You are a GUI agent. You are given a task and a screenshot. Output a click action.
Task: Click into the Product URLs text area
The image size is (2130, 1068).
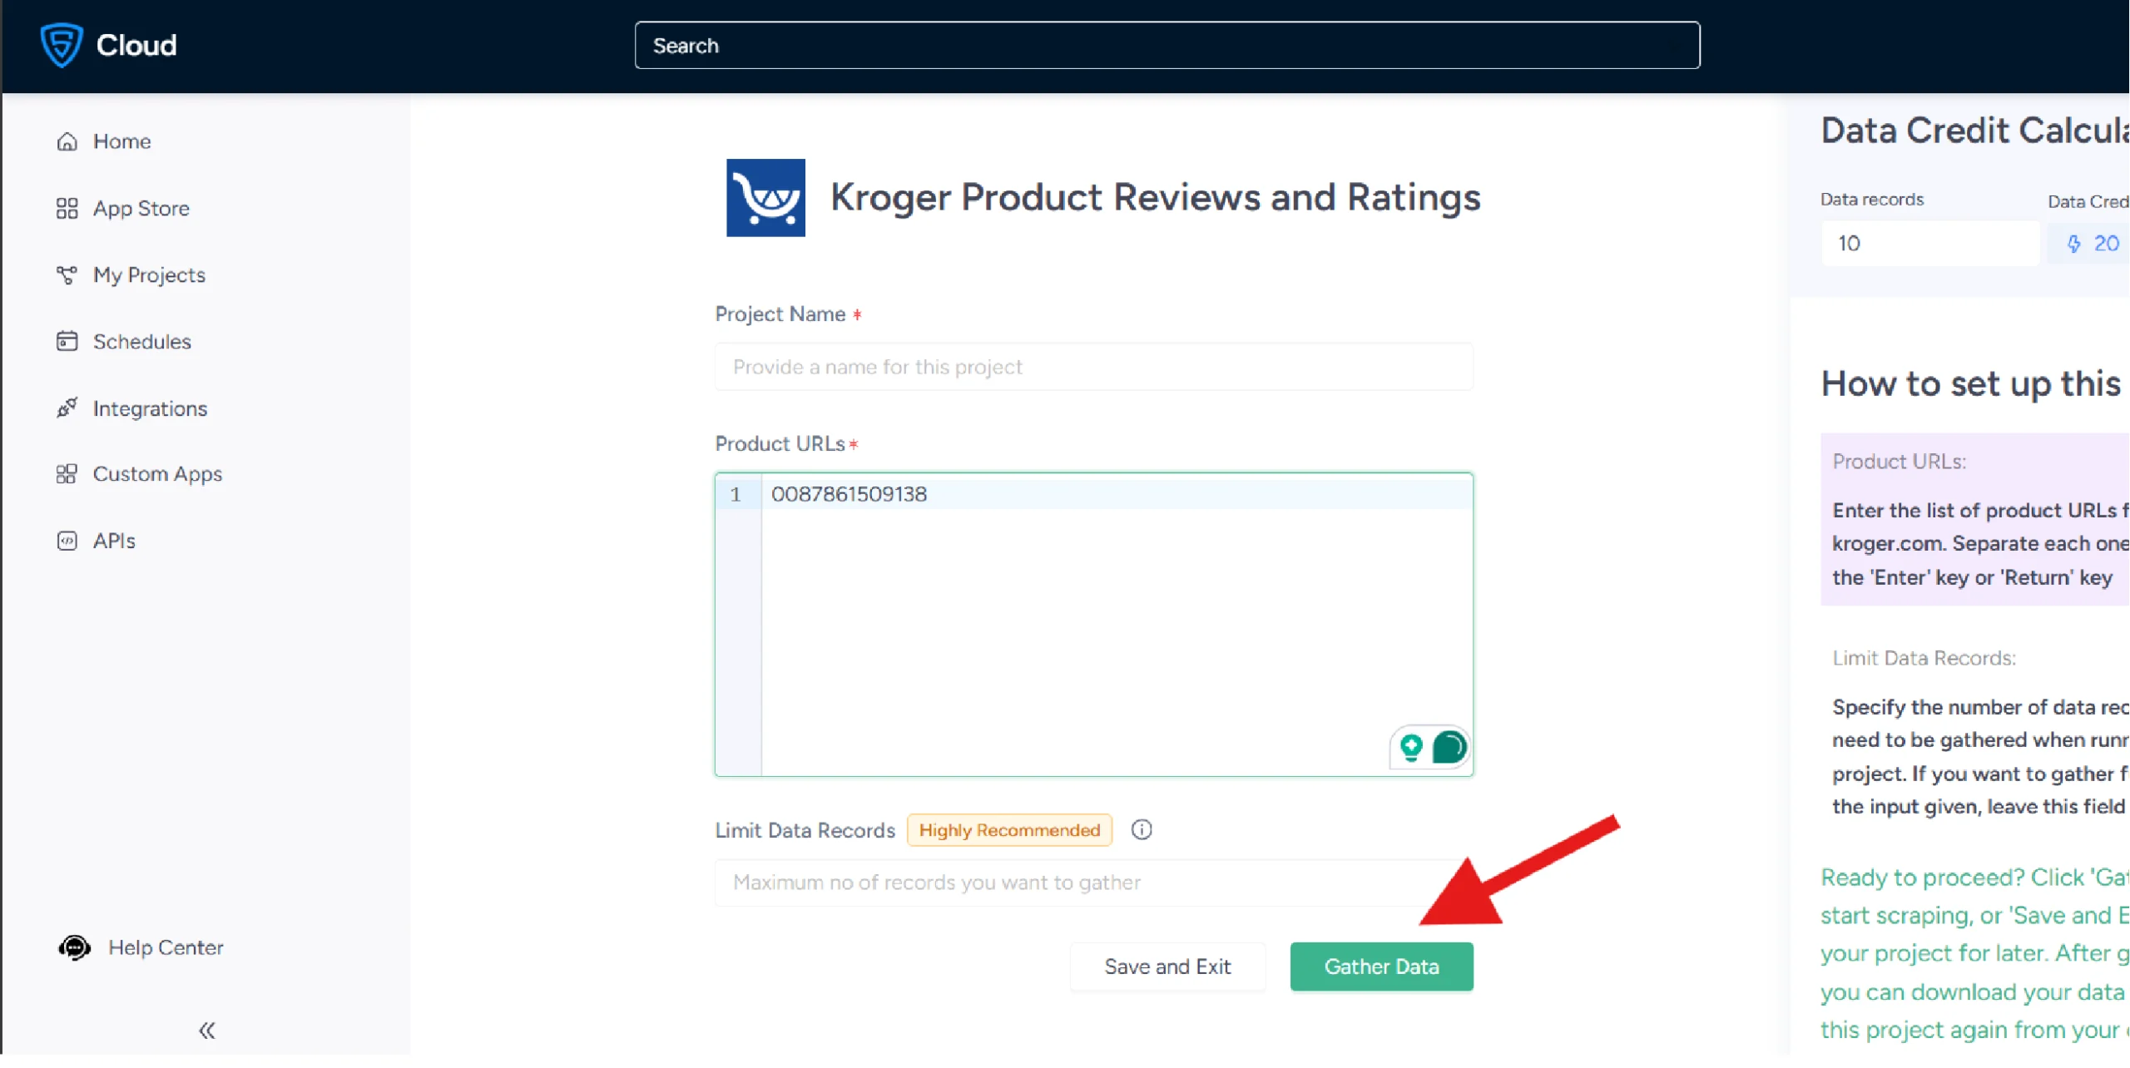tap(1093, 625)
